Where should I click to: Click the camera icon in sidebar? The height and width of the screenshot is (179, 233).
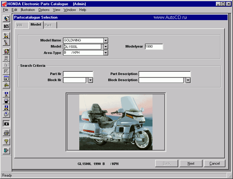(6, 124)
